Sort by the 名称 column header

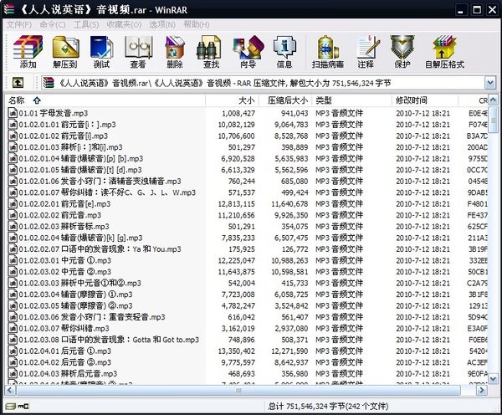coord(105,100)
